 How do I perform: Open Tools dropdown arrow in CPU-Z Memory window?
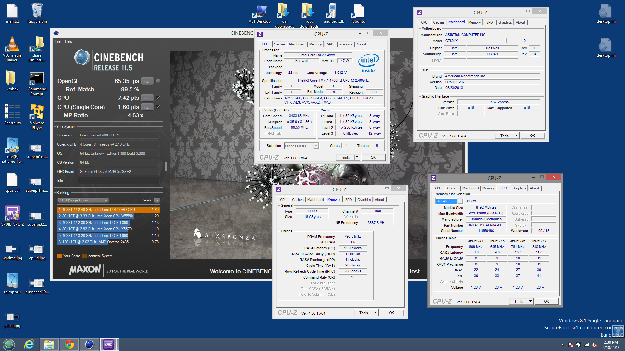[375, 313]
